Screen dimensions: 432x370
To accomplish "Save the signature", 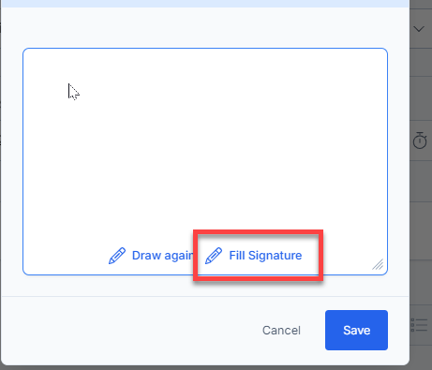I will click(356, 330).
